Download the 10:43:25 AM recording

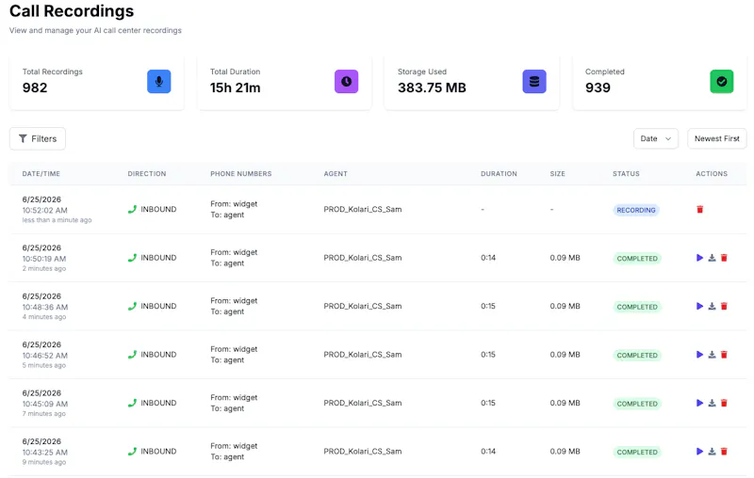(713, 452)
